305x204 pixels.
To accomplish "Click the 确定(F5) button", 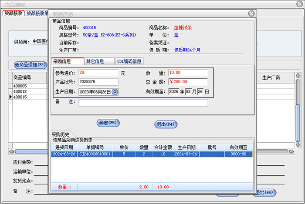I will (x=108, y=123).
